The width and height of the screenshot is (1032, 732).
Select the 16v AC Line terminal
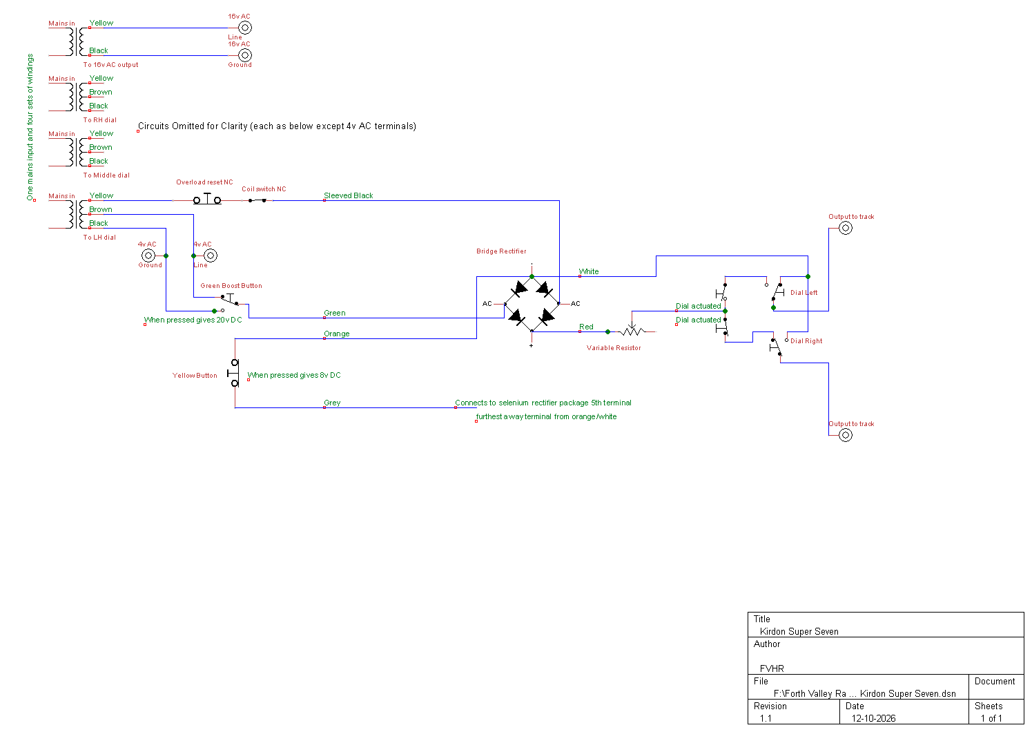pos(245,28)
